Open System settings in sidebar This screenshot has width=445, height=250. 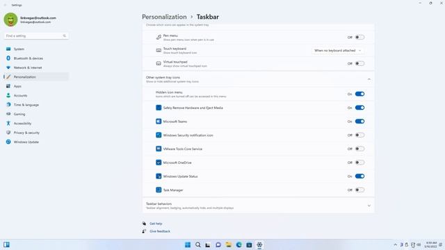point(36,49)
